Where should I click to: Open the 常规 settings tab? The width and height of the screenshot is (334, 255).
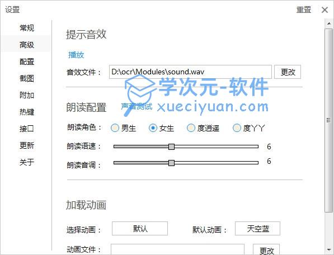click(x=27, y=28)
